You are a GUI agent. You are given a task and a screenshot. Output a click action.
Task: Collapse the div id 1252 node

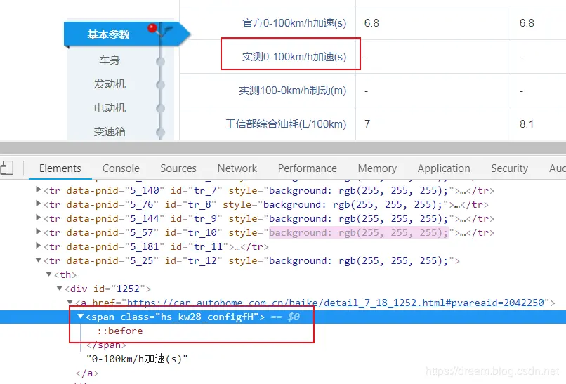click(60, 288)
